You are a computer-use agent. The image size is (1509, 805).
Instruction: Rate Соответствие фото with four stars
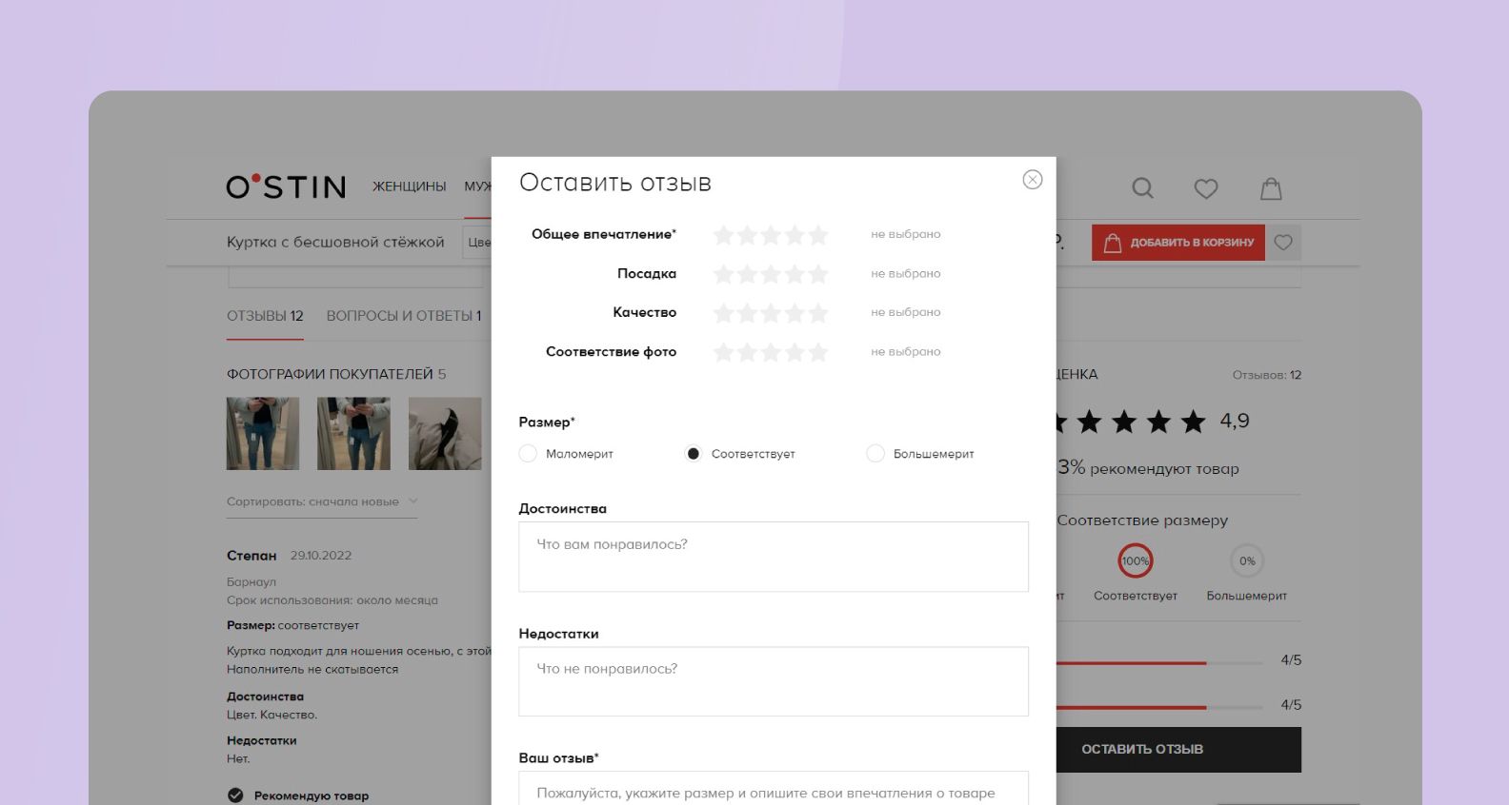(x=795, y=352)
